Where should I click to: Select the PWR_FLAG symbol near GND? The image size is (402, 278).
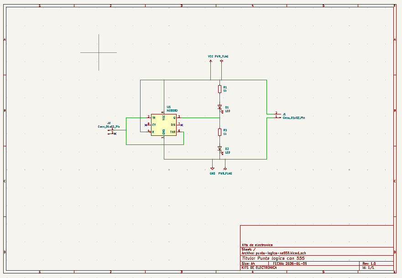click(x=224, y=169)
